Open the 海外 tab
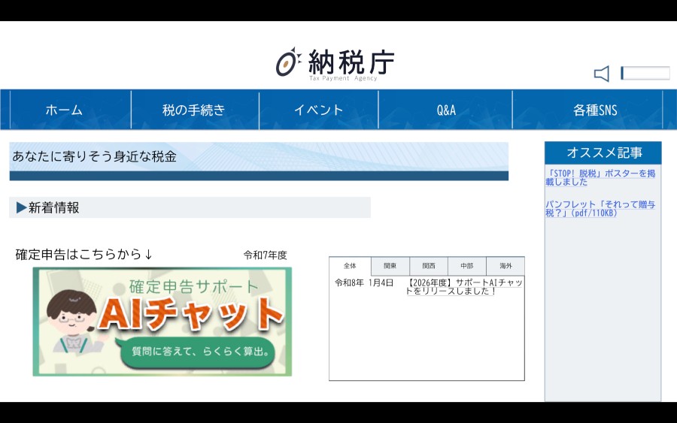Image resolution: width=677 pixels, height=423 pixels. click(505, 266)
